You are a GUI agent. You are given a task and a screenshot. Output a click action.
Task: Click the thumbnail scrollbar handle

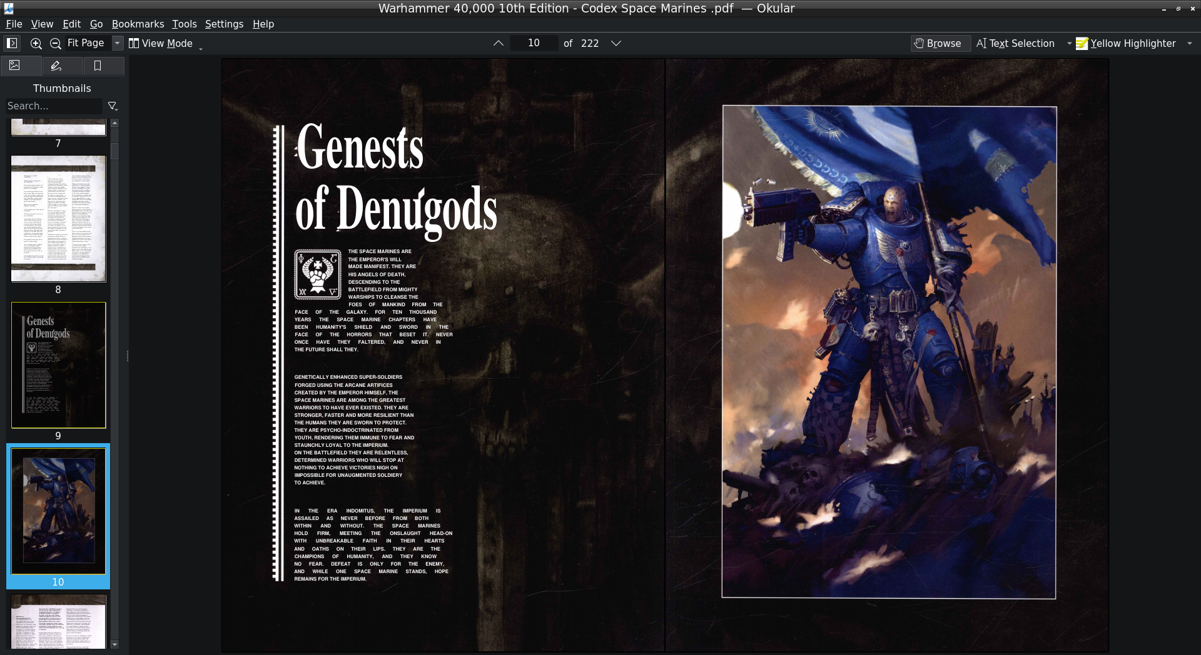114,151
